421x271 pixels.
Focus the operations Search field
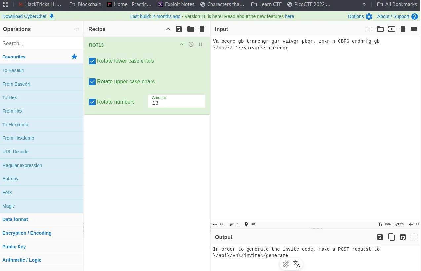pyautogui.click(x=41, y=43)
